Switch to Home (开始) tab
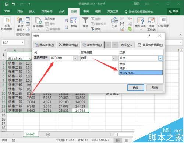This screenshot has height=143, width=184. pos(20,11)
